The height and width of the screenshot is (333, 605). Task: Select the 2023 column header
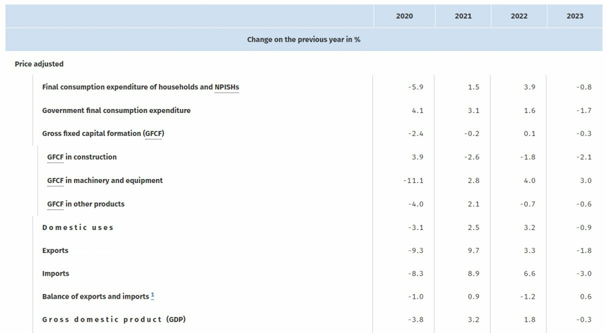click(x=575, y=16)
